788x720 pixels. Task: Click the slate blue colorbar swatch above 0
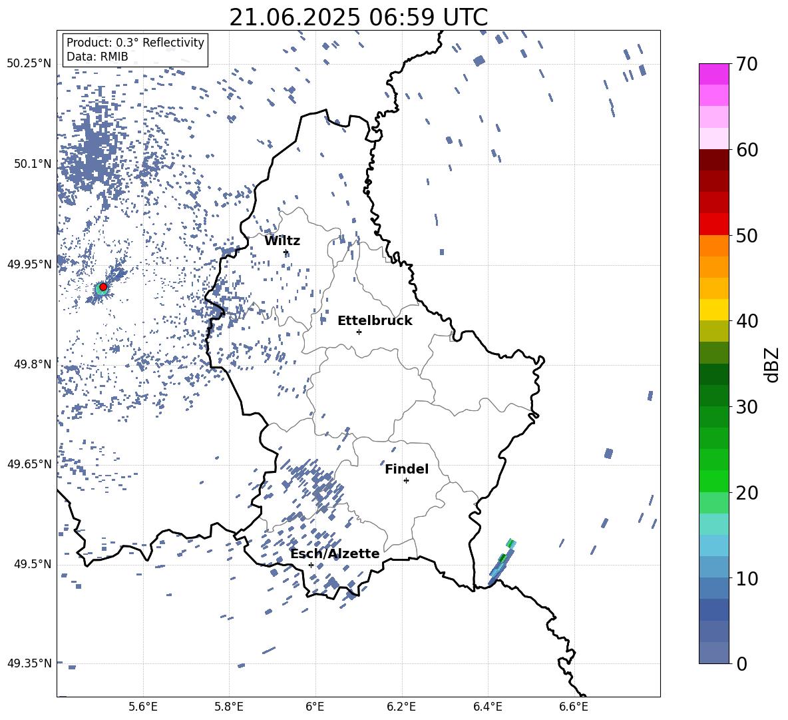[x=713, y=653]
